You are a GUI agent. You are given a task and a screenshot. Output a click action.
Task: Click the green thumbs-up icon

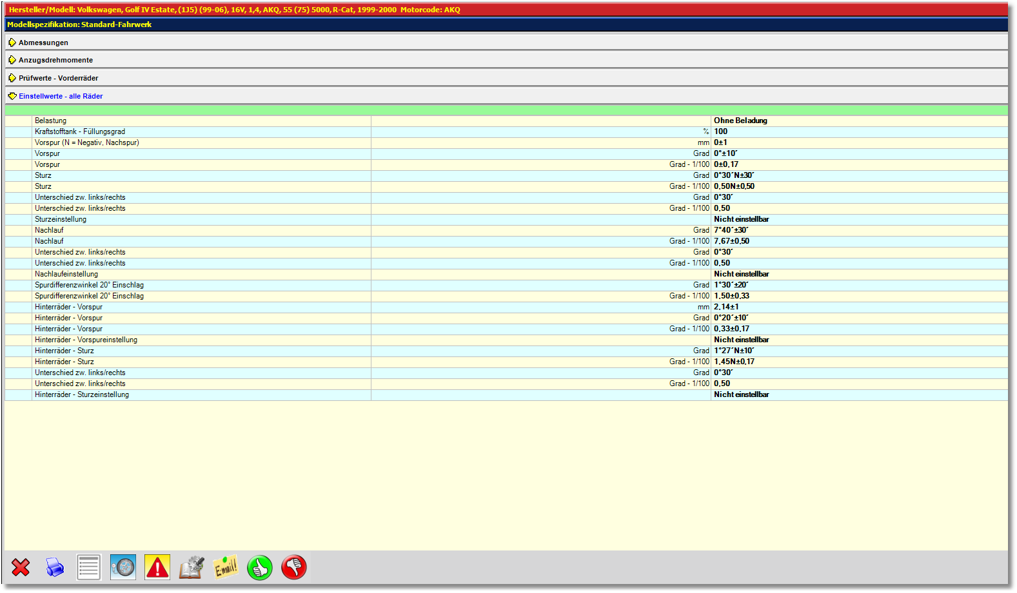260,567
